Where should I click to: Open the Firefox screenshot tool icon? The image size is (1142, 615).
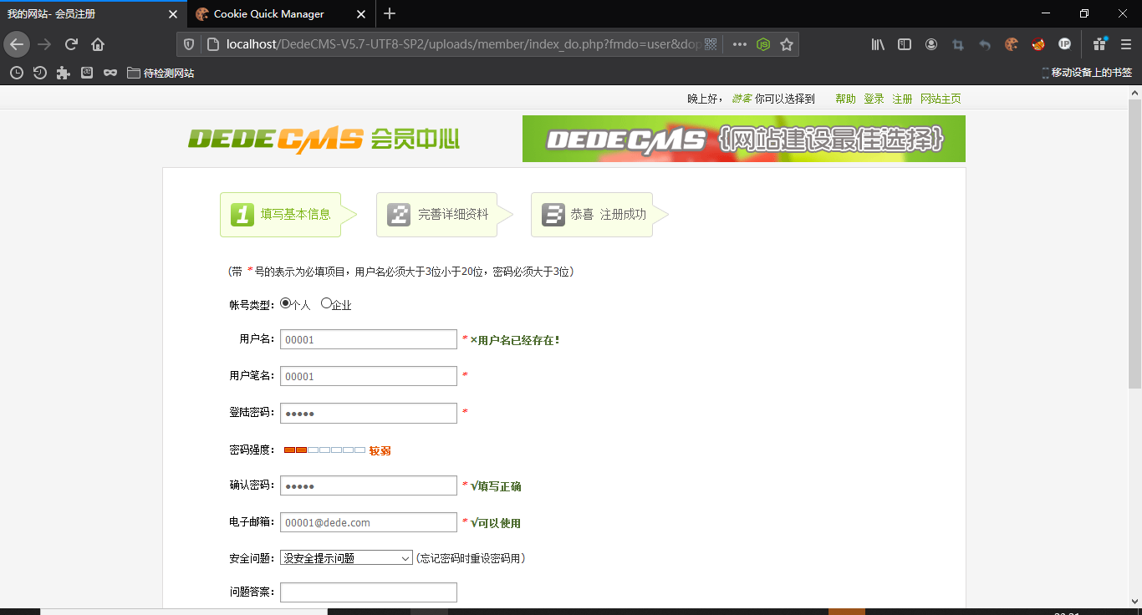958,44
